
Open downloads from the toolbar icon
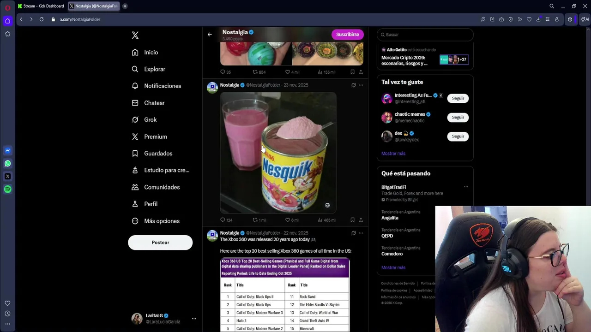coord(538,19)
